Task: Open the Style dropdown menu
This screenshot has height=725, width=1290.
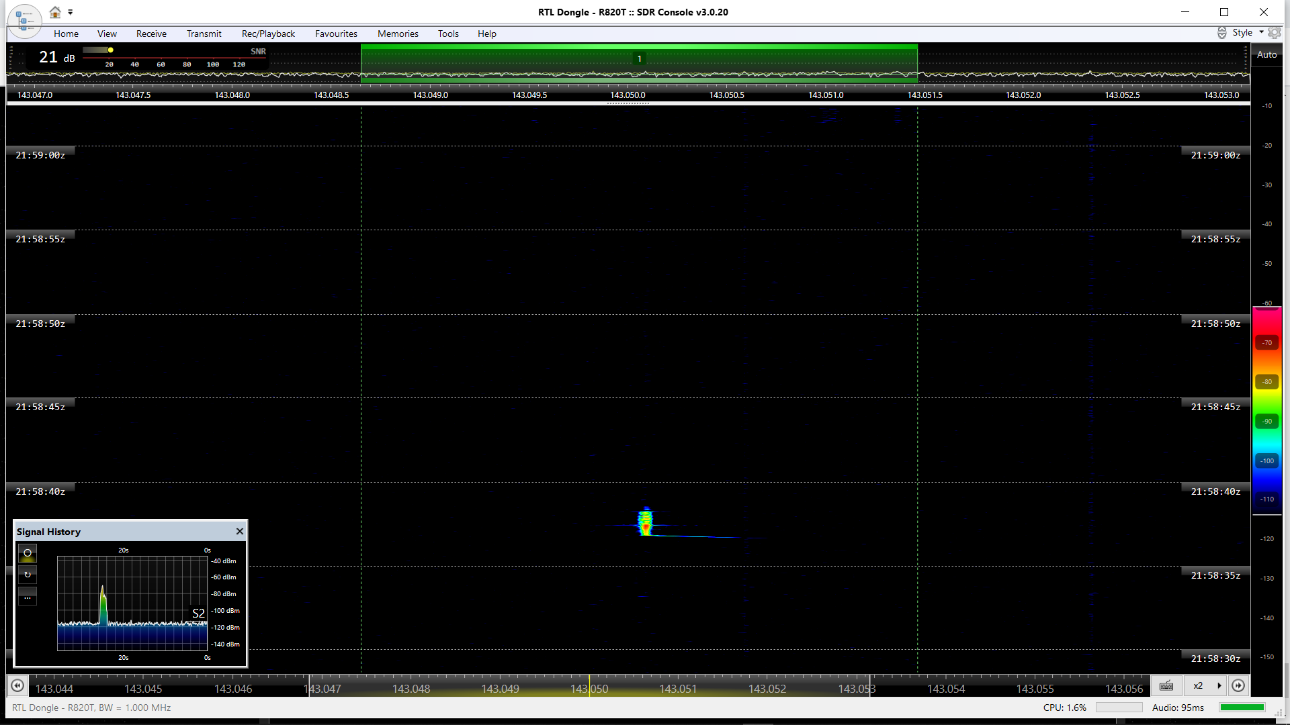Action: (1248, 32)
